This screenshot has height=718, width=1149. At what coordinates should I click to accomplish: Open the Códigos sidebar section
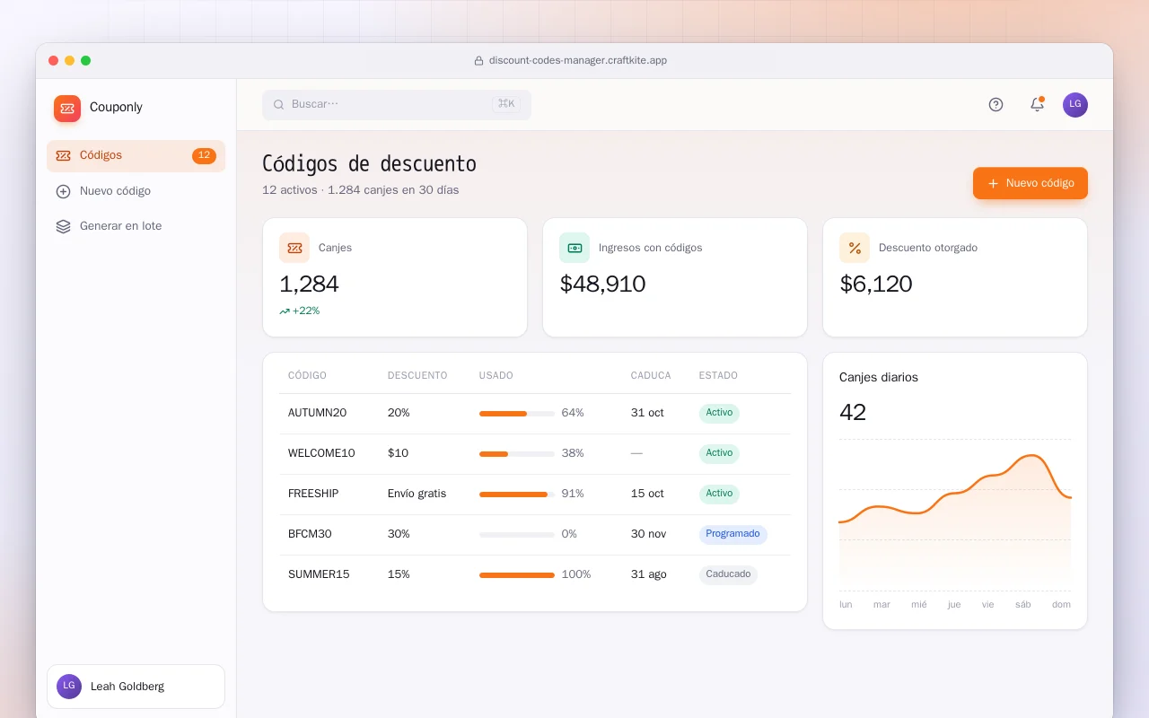136,156
